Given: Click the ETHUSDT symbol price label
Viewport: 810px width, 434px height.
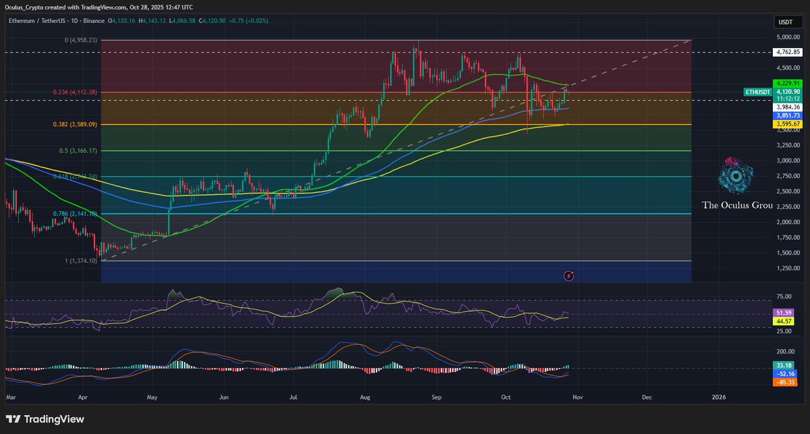Looking at the screenshot, I should point(758,90).
